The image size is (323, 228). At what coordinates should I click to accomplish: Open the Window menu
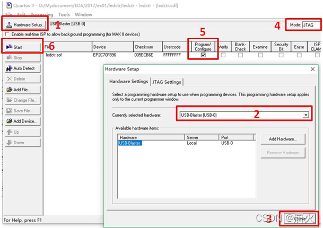click(x=83, y=15)
